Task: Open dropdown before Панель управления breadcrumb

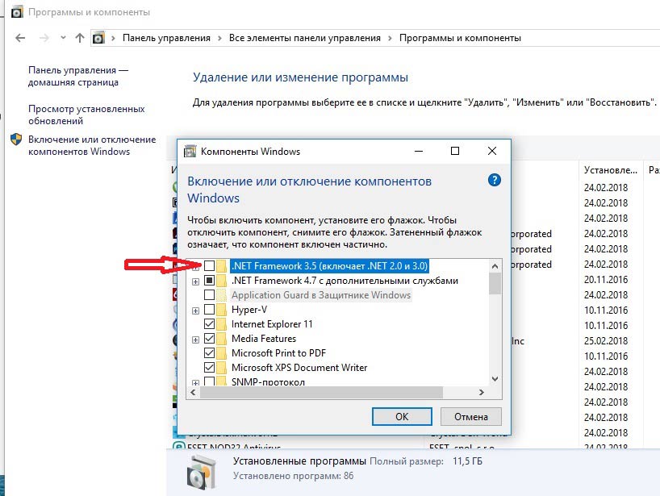Action: click(113, 38)
